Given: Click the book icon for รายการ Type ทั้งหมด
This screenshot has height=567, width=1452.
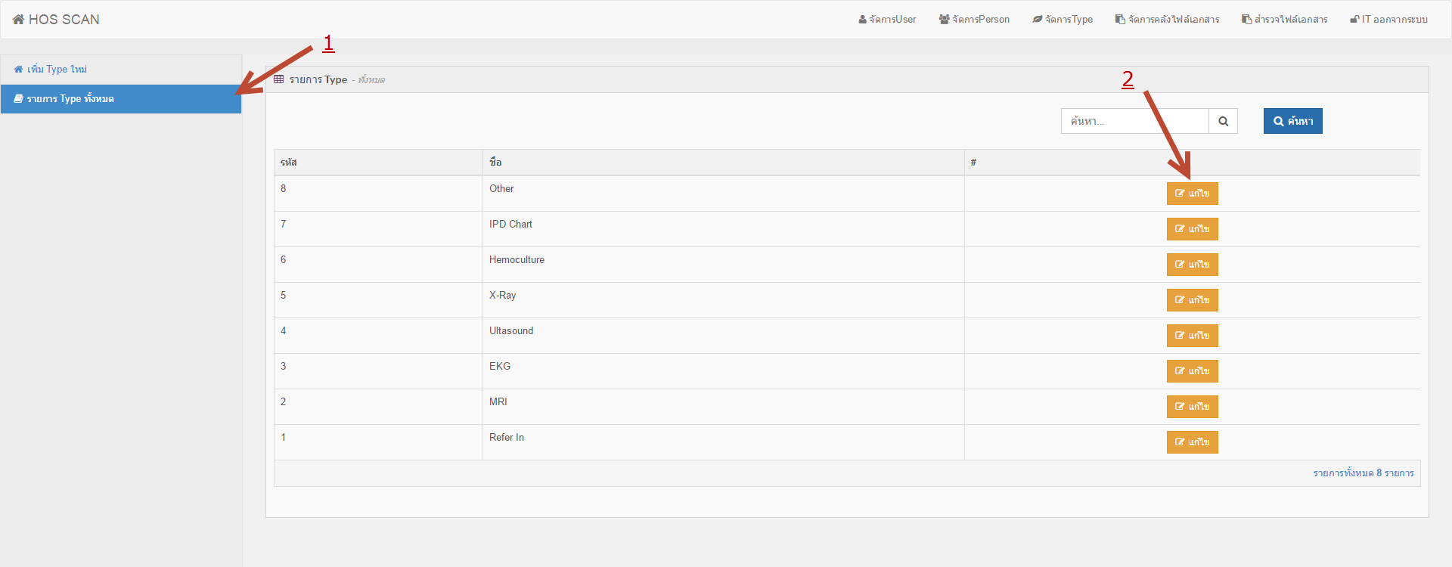Looking at the screenshot, I should click(19, 99).
